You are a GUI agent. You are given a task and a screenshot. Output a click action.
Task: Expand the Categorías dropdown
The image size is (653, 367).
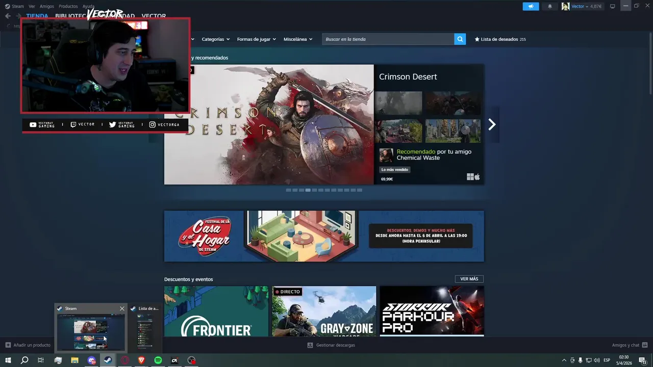[x=216, y=39]
